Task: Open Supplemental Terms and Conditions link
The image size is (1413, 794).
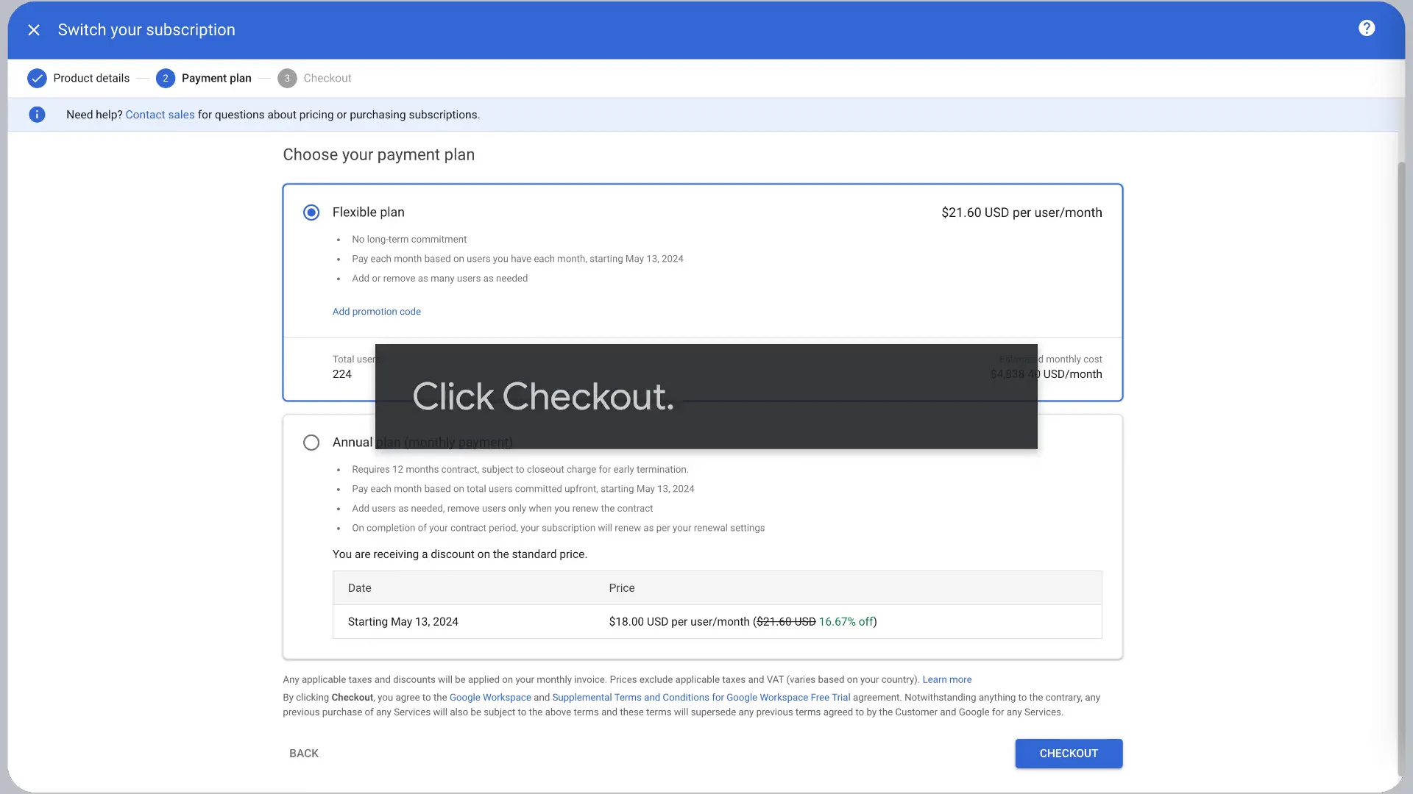Action: pos(701,698)
